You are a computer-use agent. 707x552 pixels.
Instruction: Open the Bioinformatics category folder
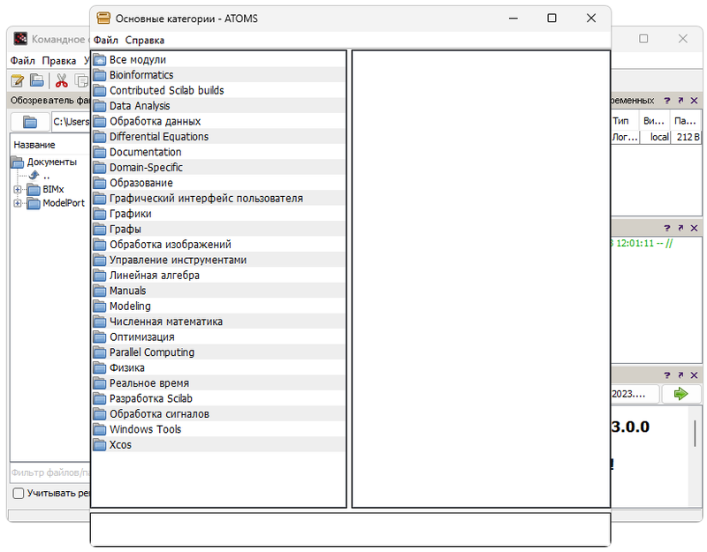(218, 75)
